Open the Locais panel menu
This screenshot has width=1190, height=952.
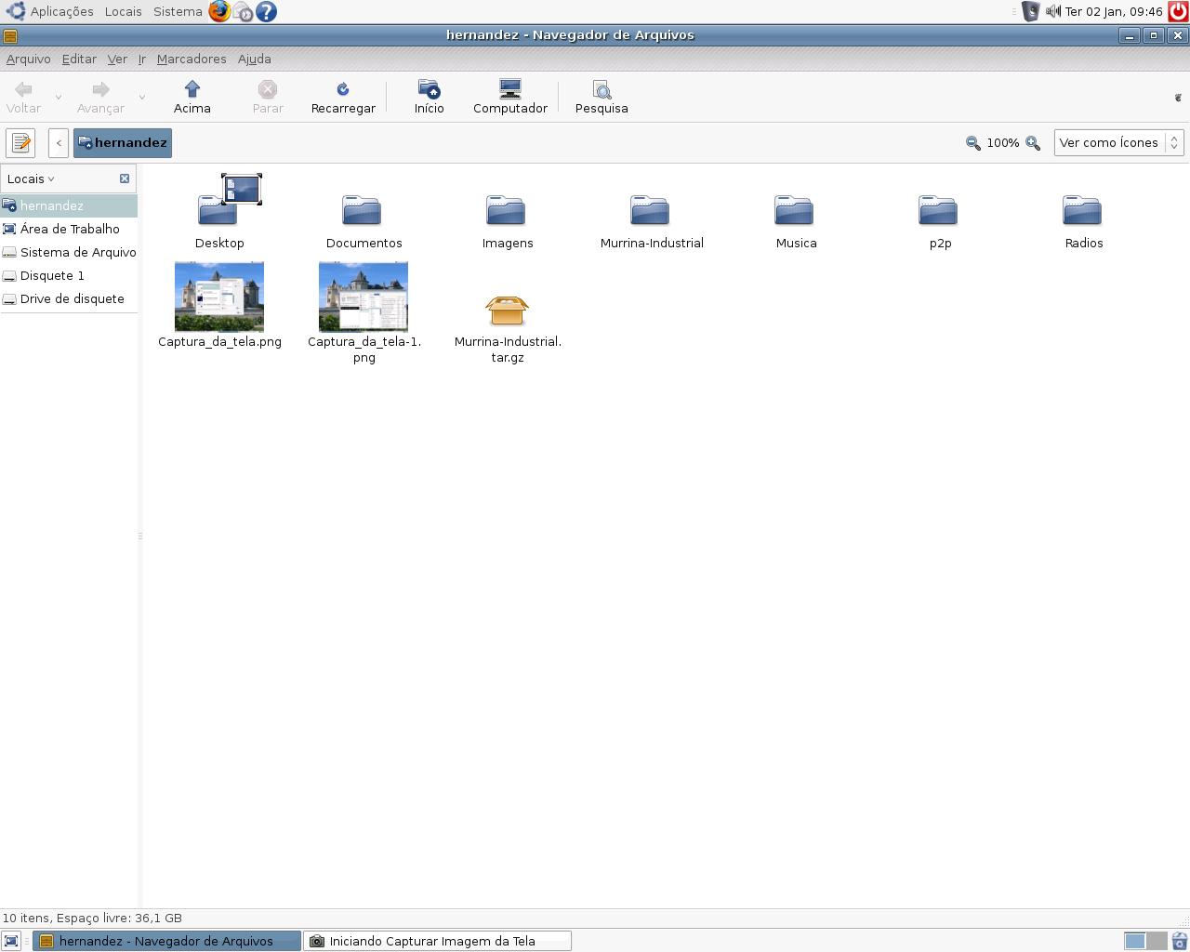click(124, 11)
